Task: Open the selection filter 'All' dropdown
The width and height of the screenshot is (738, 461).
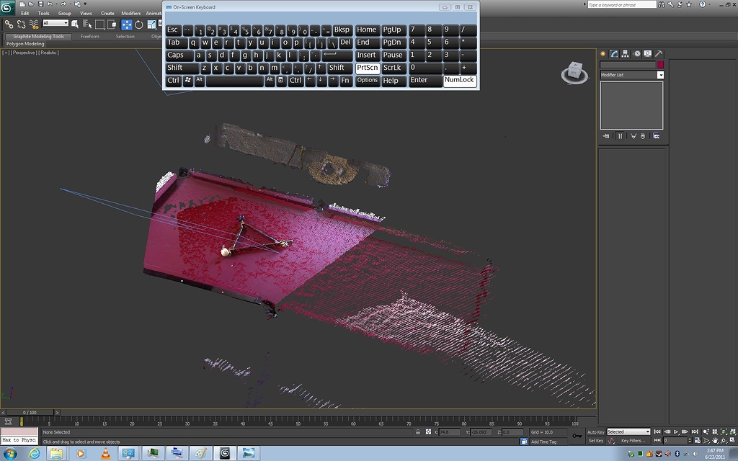Action: click(x=56, y=23)
